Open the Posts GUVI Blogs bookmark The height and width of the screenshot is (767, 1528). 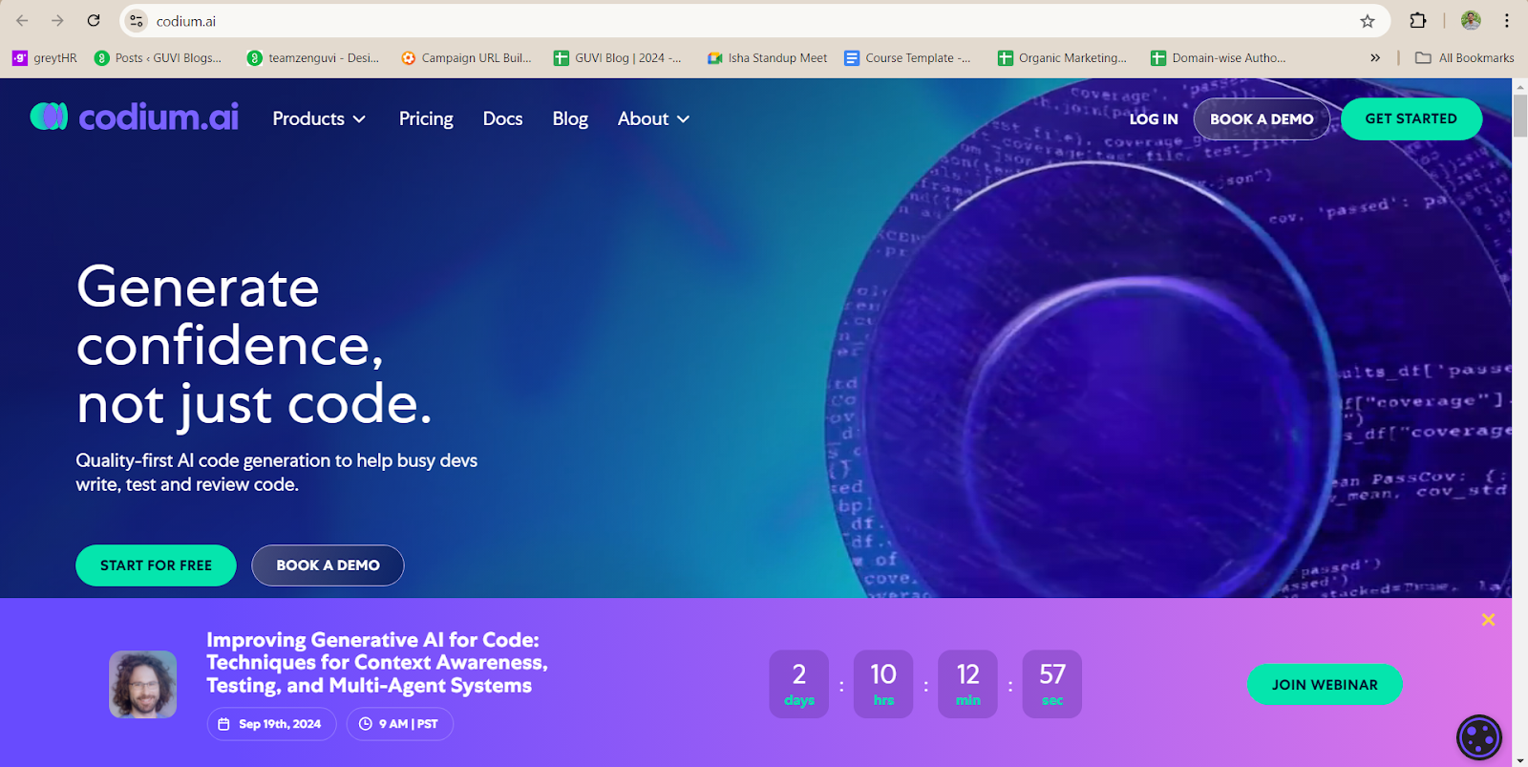(x=159, y=58)
